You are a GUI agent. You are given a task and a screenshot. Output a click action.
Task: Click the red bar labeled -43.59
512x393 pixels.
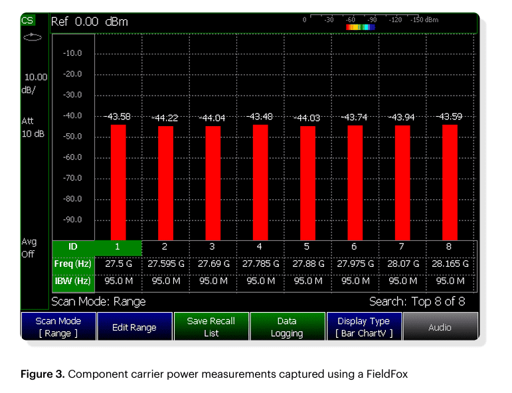pos(450,183)
